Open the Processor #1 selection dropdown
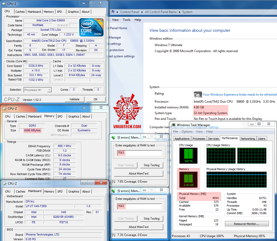The image size is (277, 241). pos(49,90)
